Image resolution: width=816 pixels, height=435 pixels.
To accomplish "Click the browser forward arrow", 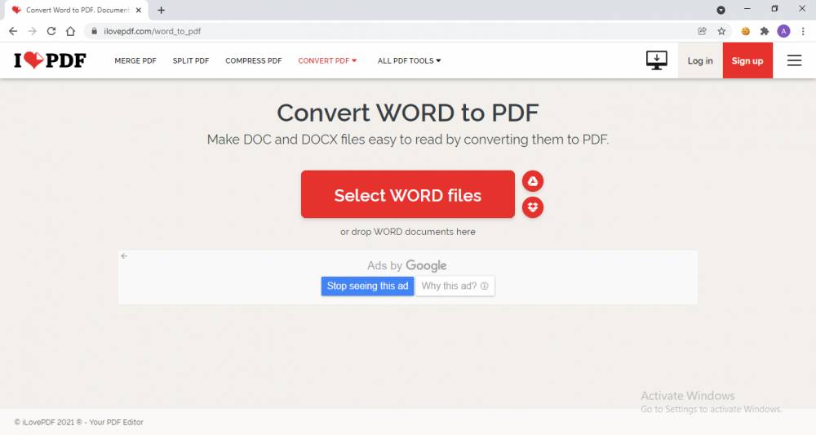I will 33,31.
